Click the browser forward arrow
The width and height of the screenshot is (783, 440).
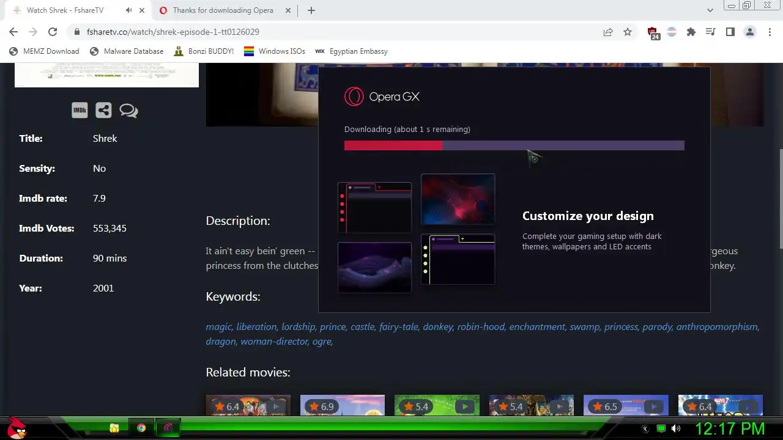[x=33, y=32]
